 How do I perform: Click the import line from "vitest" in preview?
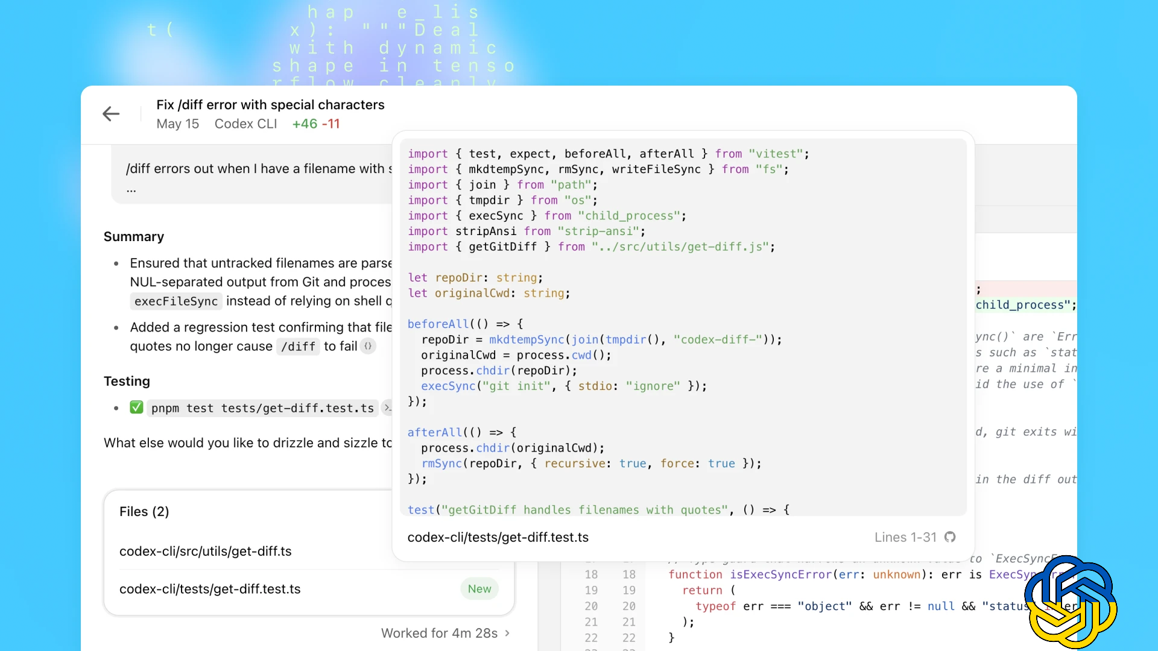click(x=609, y=154)
